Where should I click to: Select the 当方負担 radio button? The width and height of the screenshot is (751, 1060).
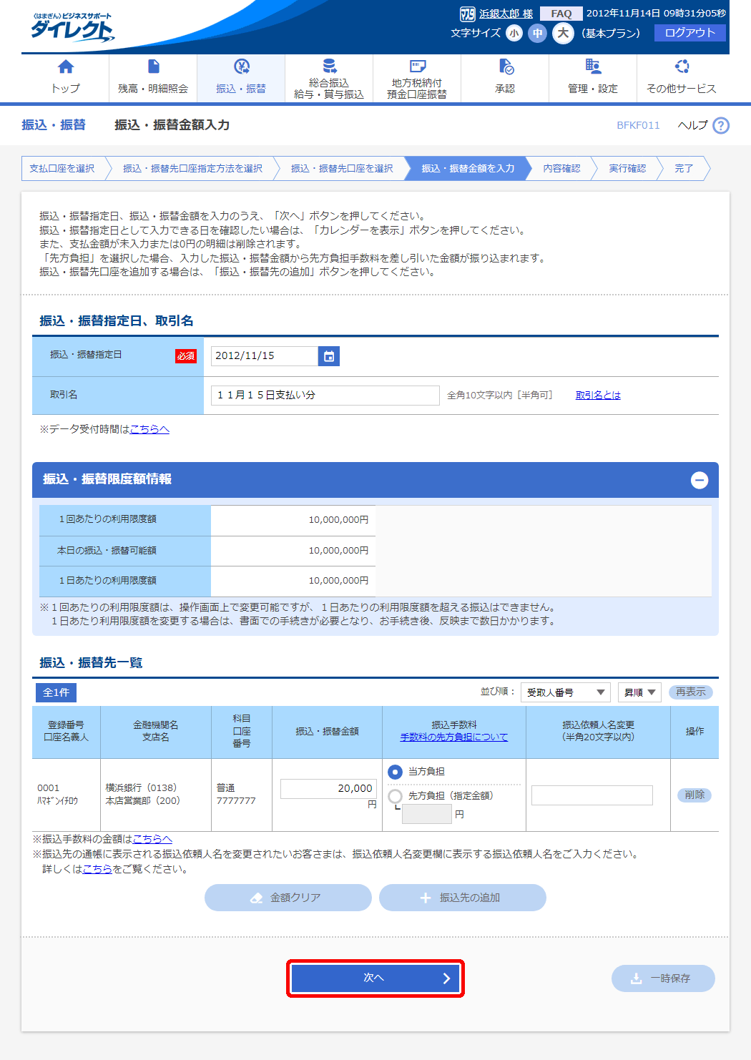pos(395,772)
